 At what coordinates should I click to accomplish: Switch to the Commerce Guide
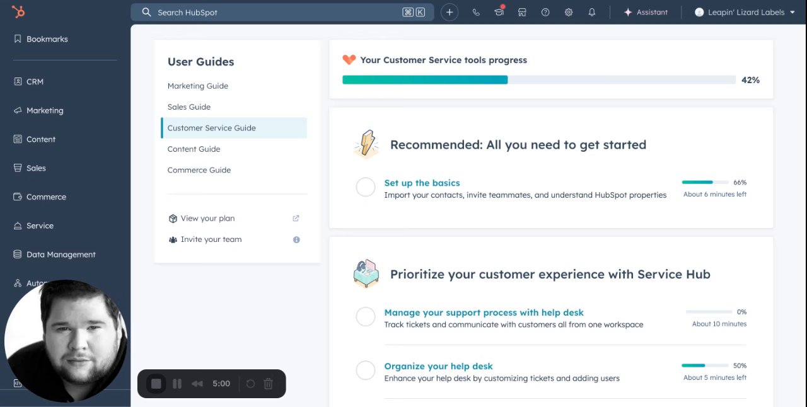pos(199,170)
